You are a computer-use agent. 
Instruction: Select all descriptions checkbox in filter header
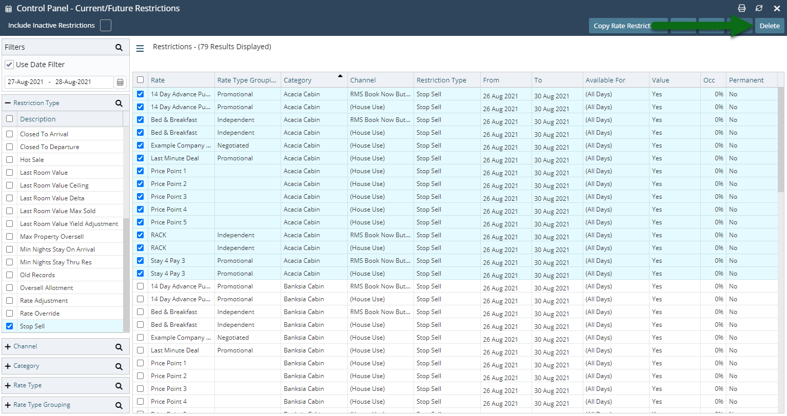pyautogui.click(x=9, y=118)
